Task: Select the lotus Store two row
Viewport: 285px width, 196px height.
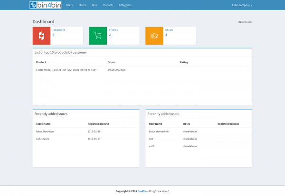Action: (x=45, y=131)
